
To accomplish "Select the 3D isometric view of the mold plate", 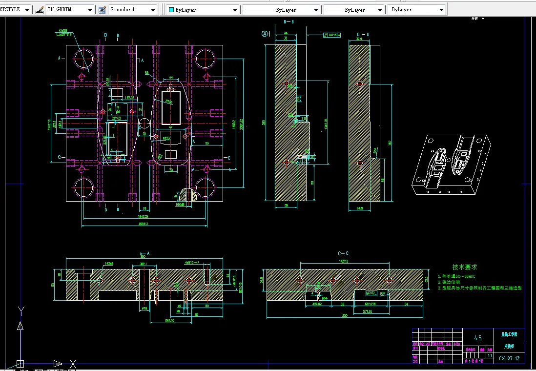I will click(x=451, y=165).
